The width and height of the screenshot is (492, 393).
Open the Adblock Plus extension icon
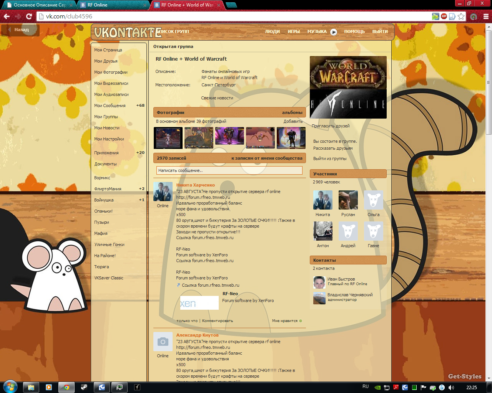444,16
